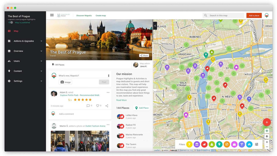Click the five-star rating row
The width and height of the screenshot is (277, 156).
[x=83, y=100]
